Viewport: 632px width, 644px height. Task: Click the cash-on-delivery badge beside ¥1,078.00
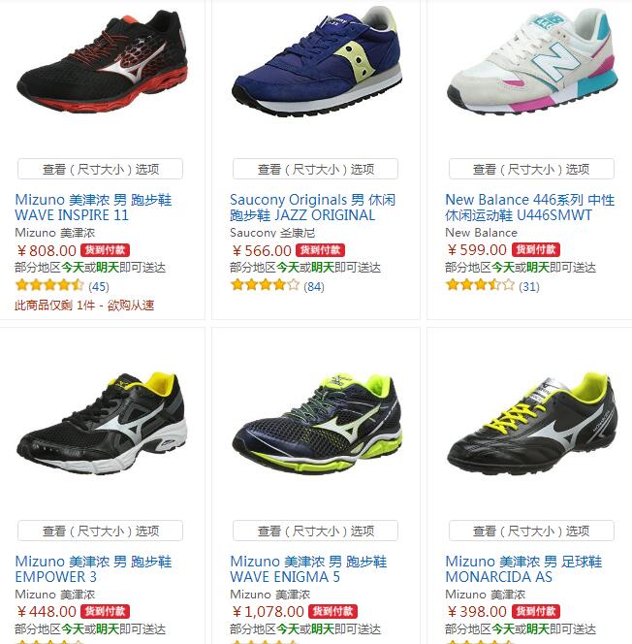pyautogui.click(x=332, y=611)
